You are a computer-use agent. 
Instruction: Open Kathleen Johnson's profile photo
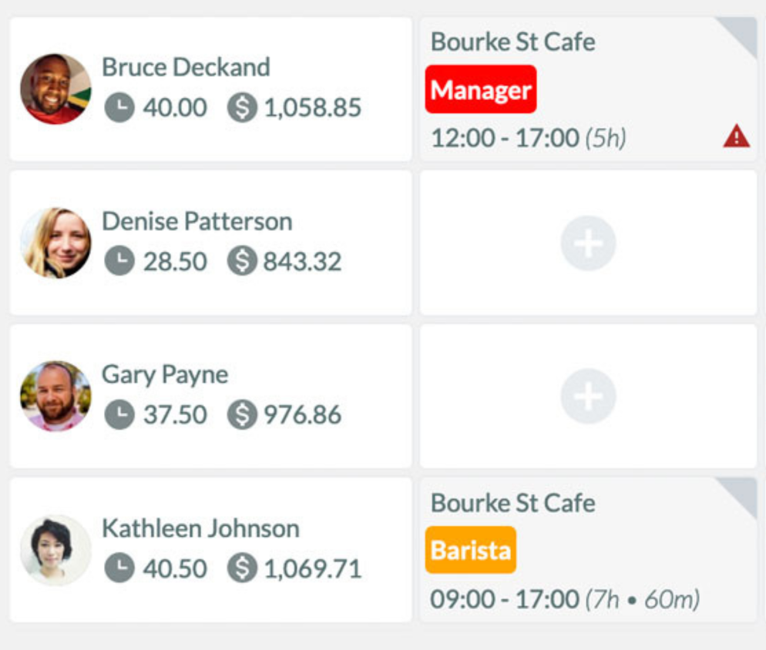click(x=55, y=550)
